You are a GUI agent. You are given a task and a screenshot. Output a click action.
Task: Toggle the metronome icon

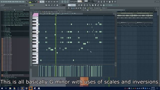(x=46, y=2)
